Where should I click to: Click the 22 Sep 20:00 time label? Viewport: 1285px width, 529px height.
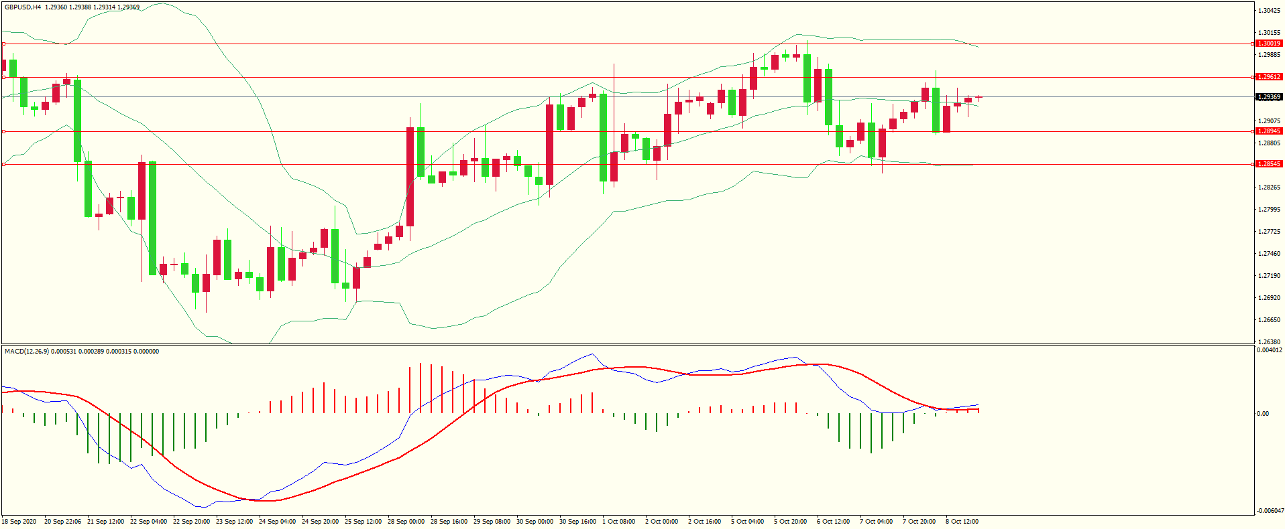[x=192, y=522]
